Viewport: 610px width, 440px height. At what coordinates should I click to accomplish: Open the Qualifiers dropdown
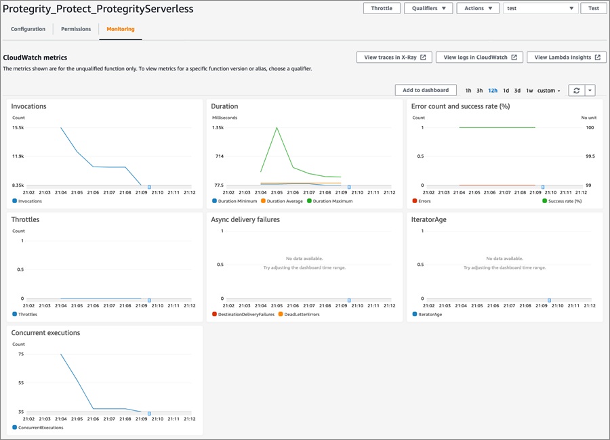[x=428, y=8]
